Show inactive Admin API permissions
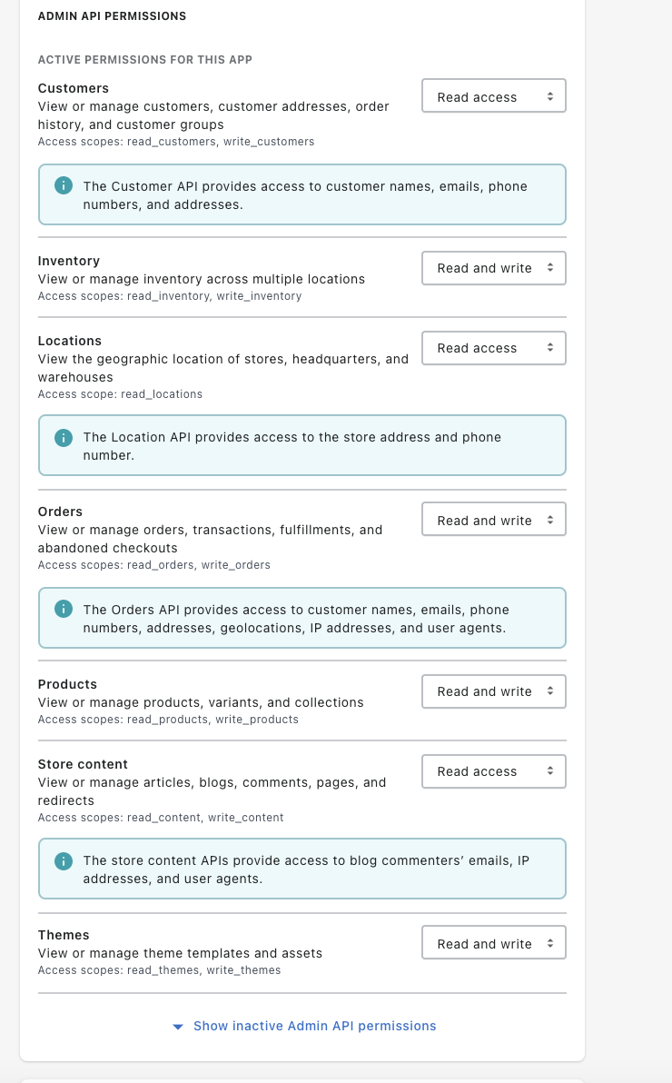 (x=314, y=1026)
